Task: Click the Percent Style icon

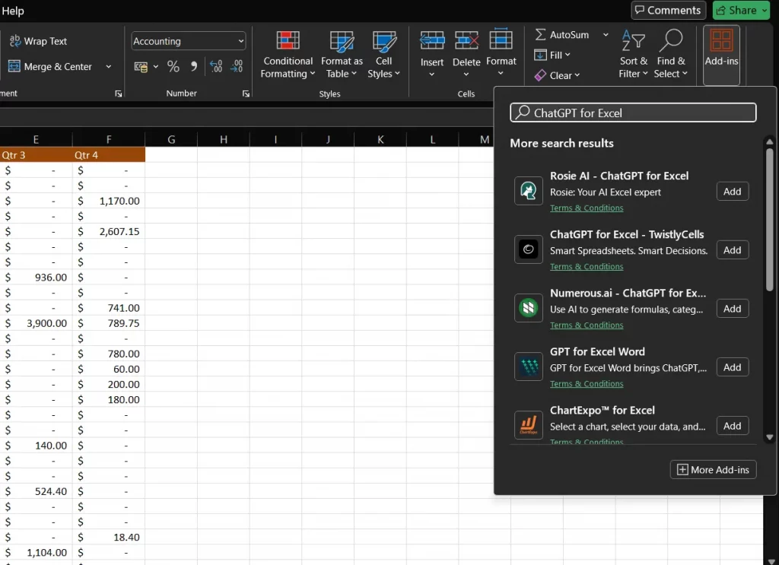Action: (x=173, y=67)
